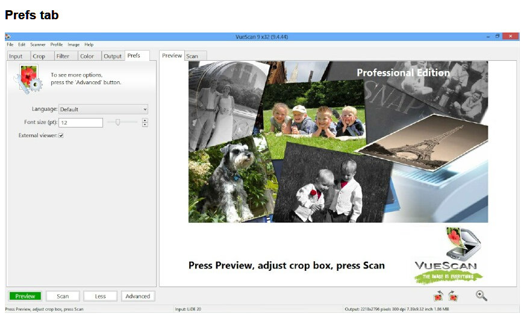Viewport: 524px width, 316px height.
Task: Click the zoom in magnifier icon
Action: (x=481, y=295)
